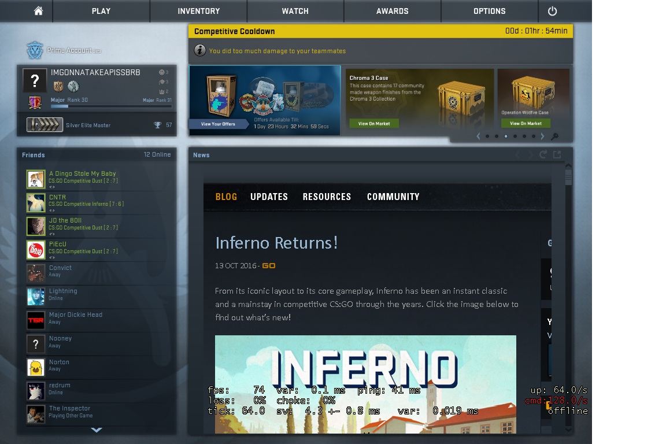Open the PLAY menu
The image size is (666, 444).
(101, 11)
